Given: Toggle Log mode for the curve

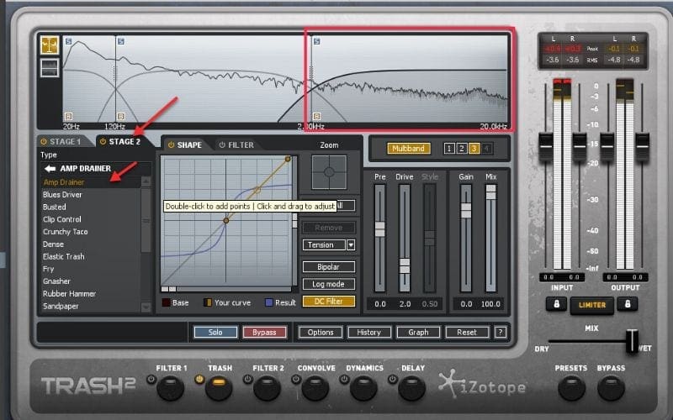Looking at the screenshot, I should click(x=329, y=284).
